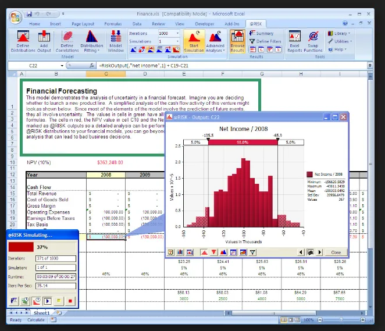Click the filter funnel icon in output window
385x331 pixels.
point(252,252)
